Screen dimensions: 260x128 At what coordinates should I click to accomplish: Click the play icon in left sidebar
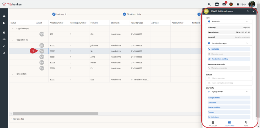coord(4,23)
